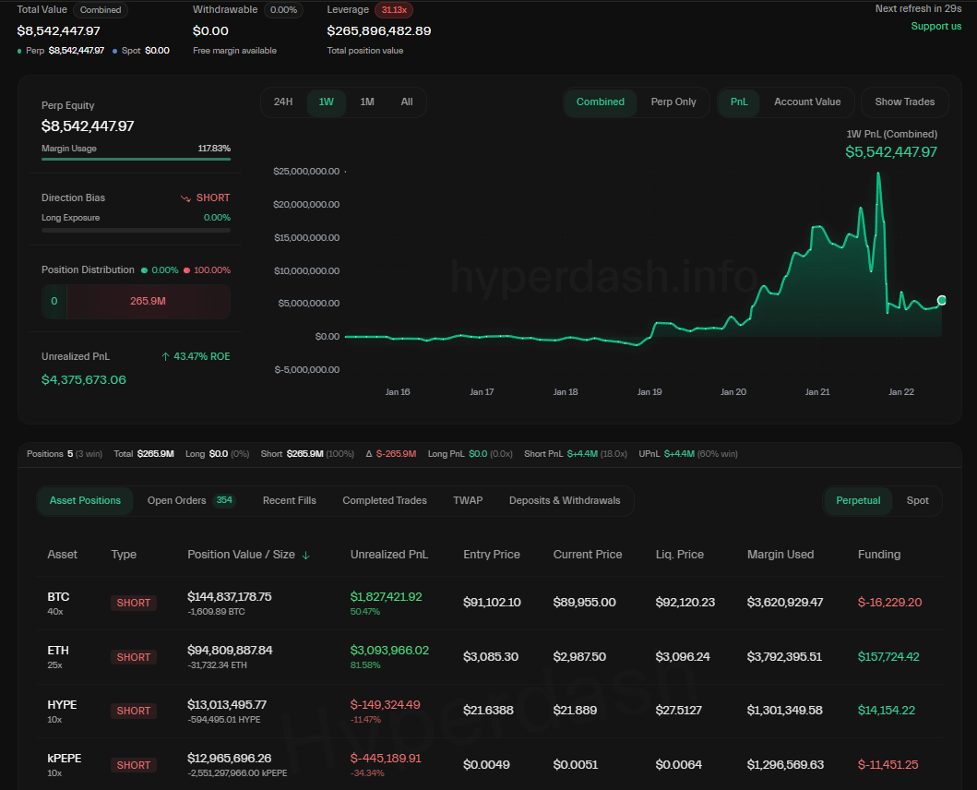
Task: Click the ETH asset row name
Action: point(58,651)
